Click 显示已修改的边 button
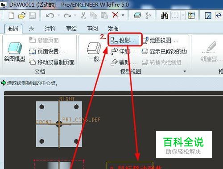The width and height of the screenshot is (223, 169). tap(164, 51)
